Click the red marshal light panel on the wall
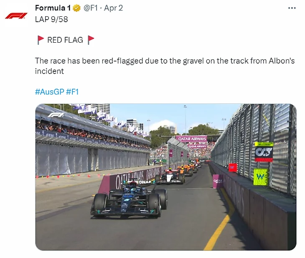This screenshot has height=258, width=305. (x=233, y=168)
